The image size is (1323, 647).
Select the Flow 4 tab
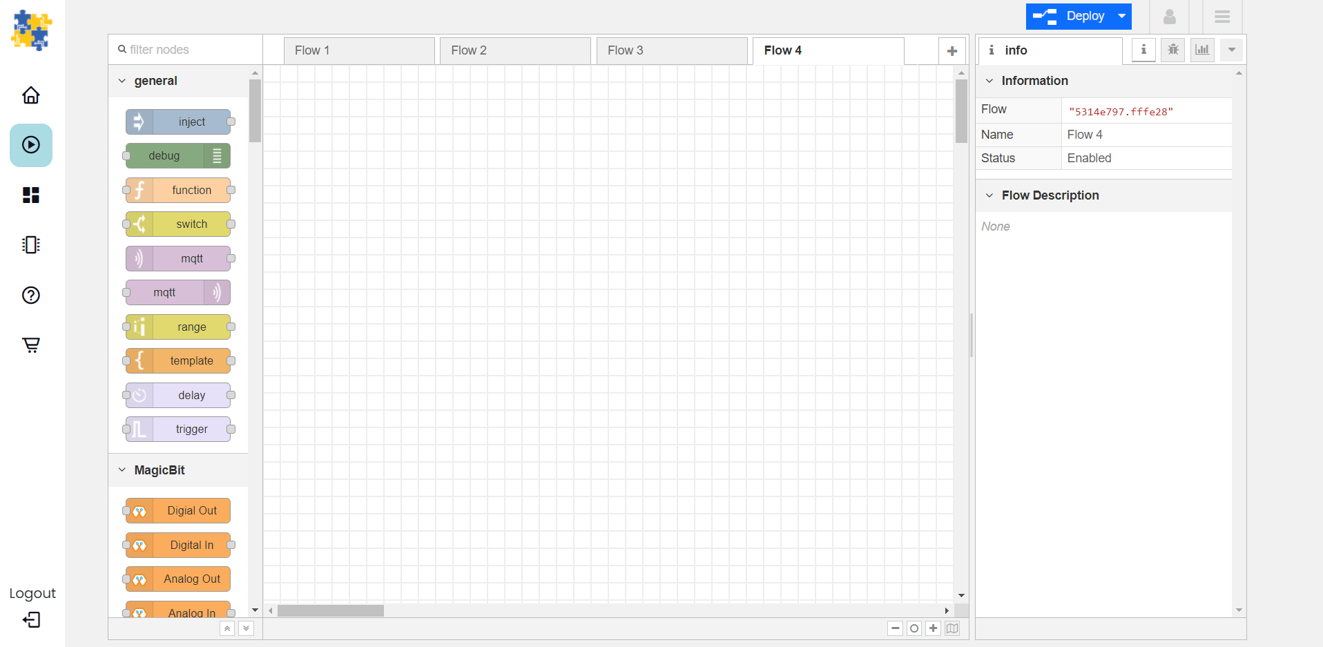(828, 50)
